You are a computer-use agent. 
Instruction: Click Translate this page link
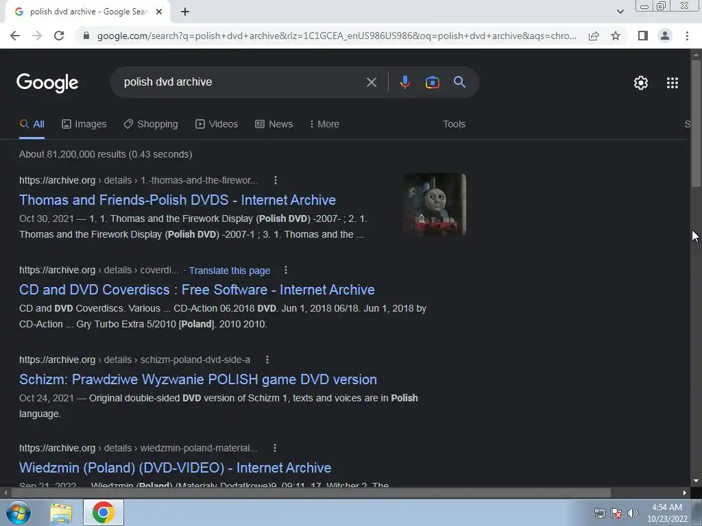tap(229, 271)
